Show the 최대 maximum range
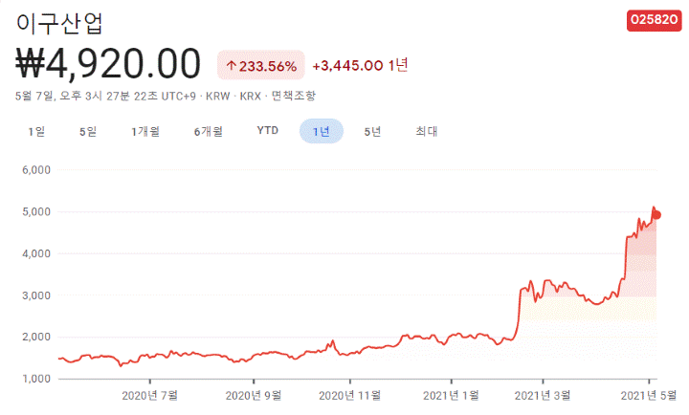 click(427, 131)
